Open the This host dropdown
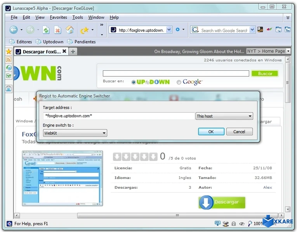The image size is (297, 232). coord(224,116)
